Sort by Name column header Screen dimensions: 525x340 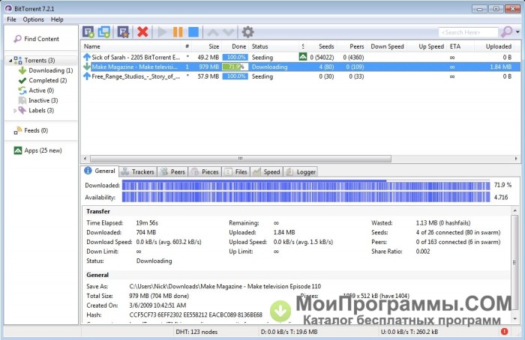point(91,46)
